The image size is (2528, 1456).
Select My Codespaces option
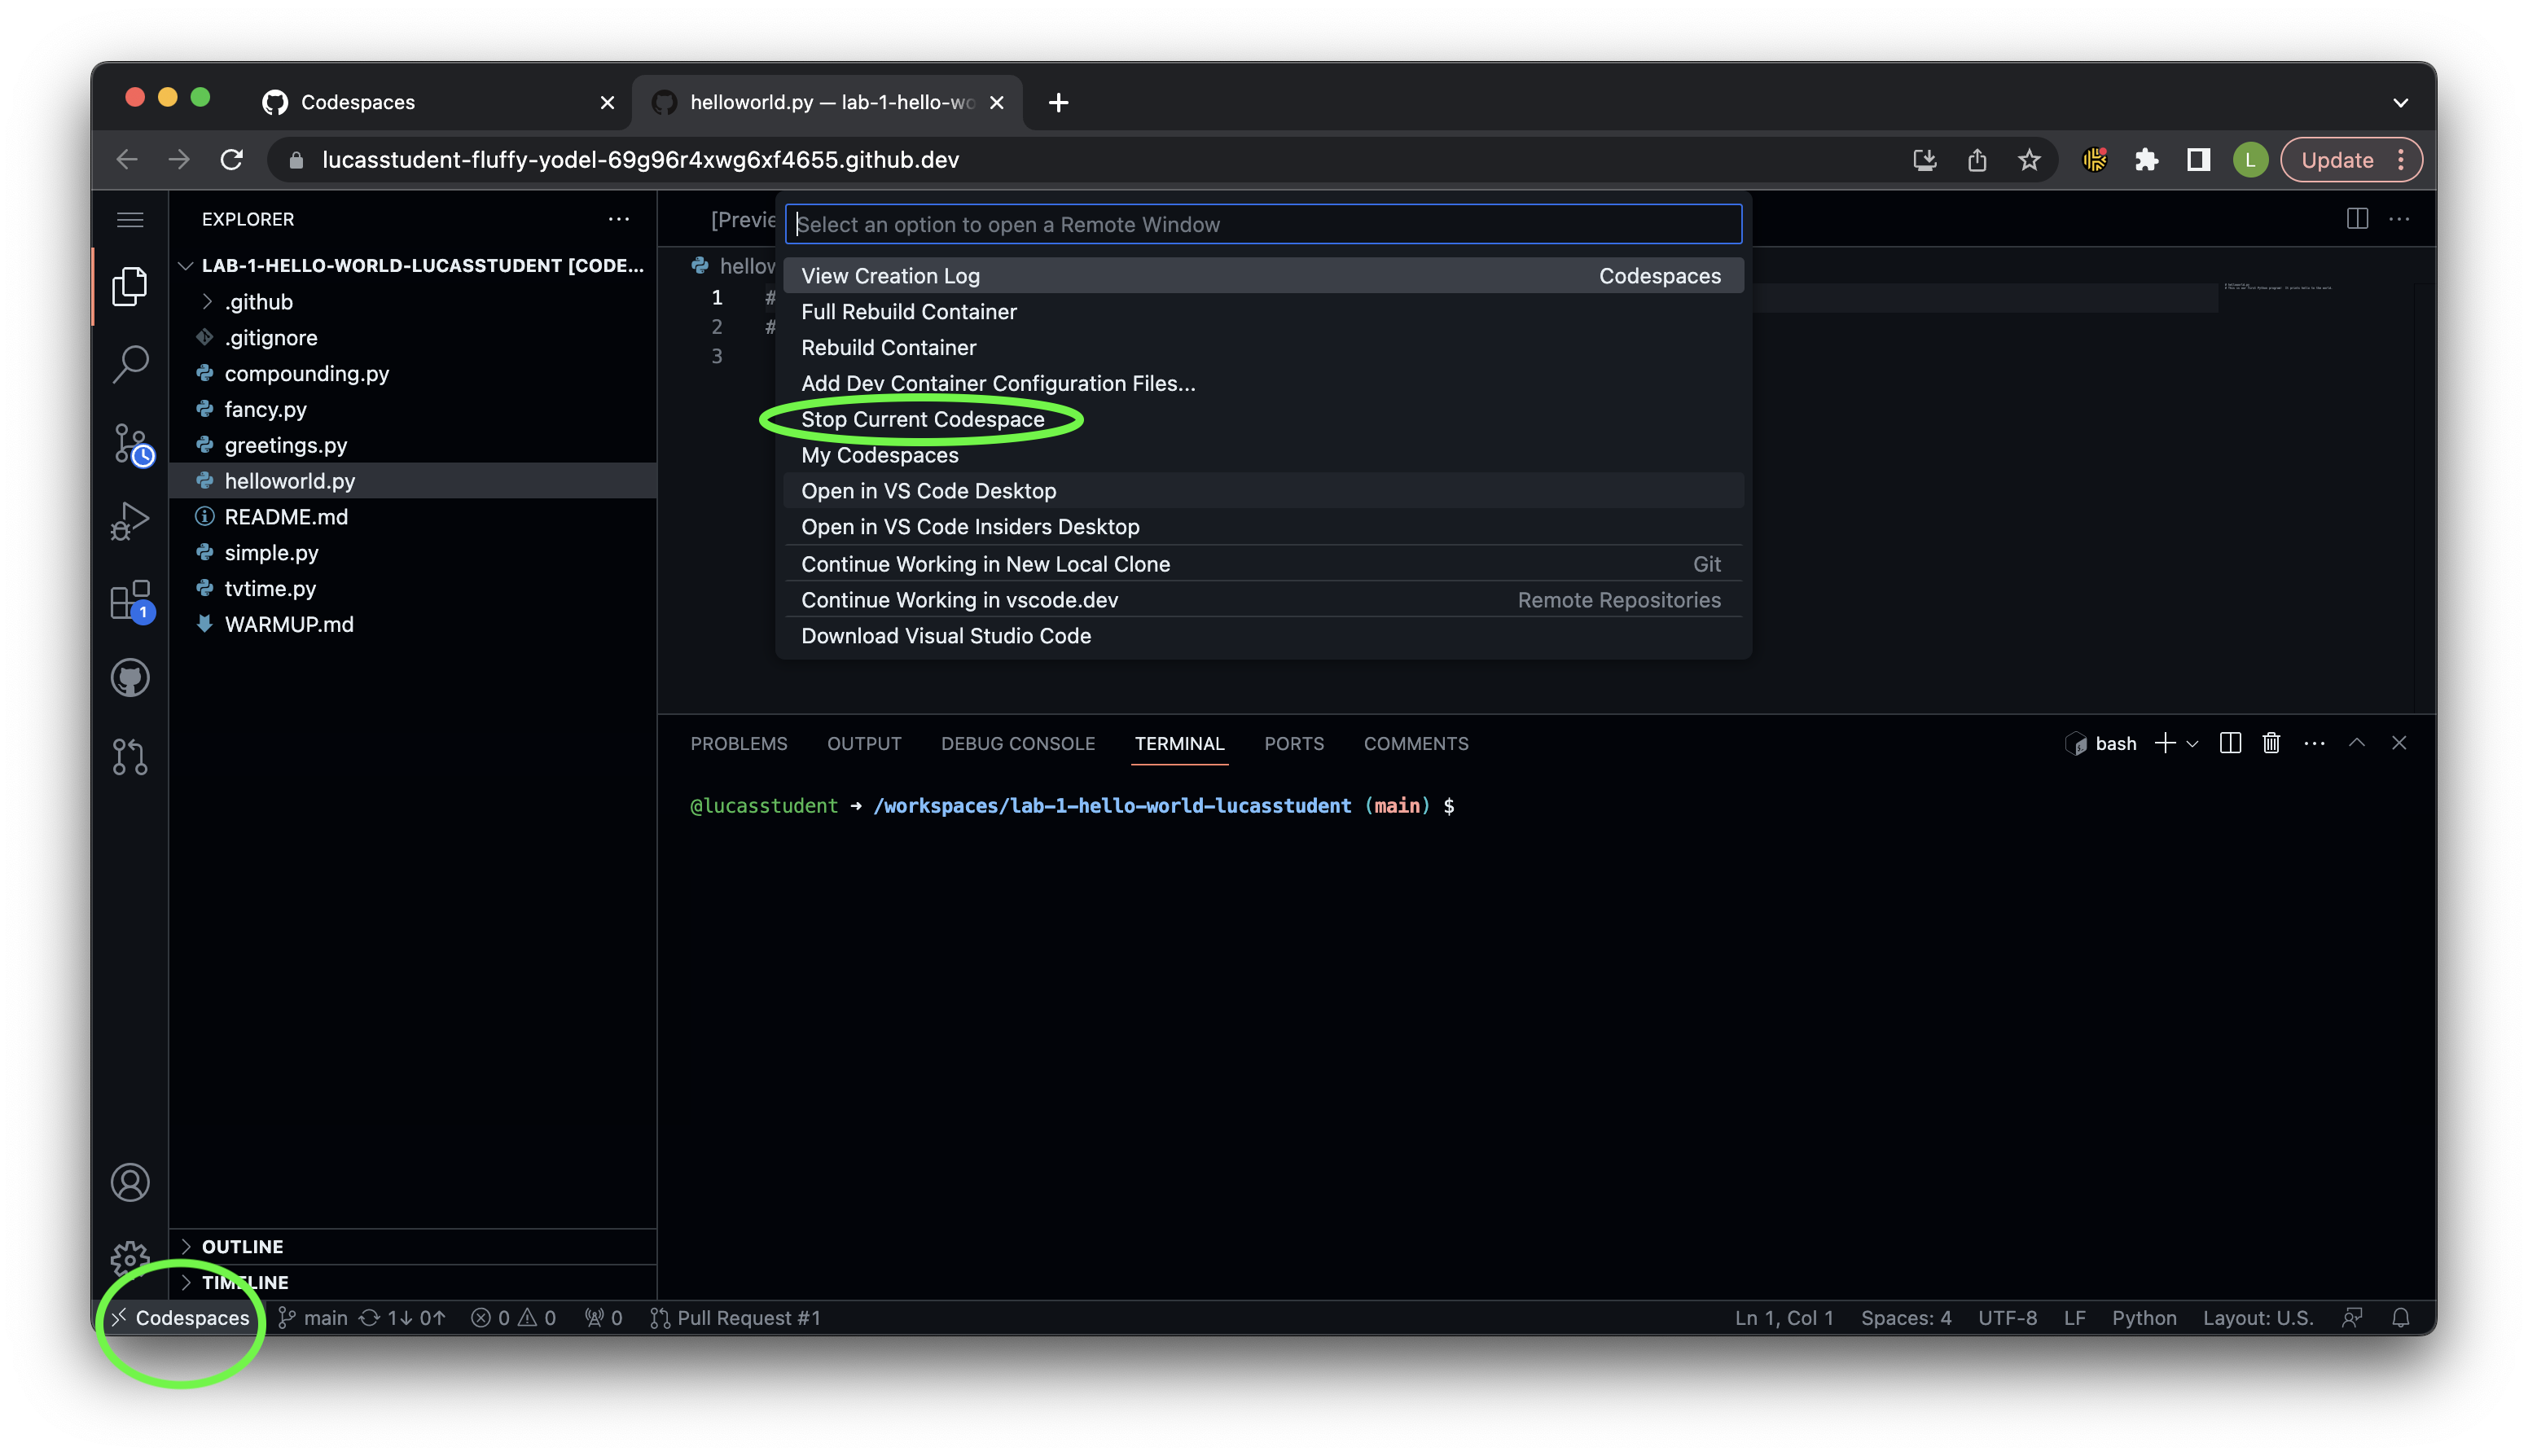(1263, 456)
